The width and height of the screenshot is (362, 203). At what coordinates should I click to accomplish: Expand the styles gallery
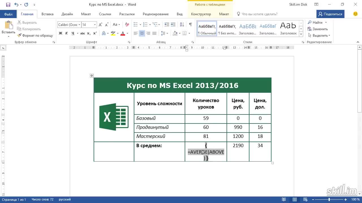pos(301,34)
